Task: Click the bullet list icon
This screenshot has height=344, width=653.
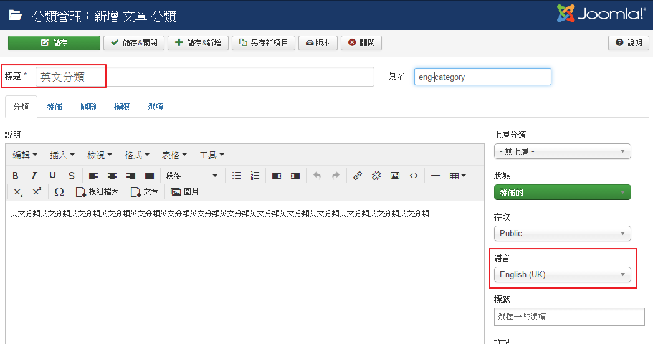Action: tap(236, 176)
